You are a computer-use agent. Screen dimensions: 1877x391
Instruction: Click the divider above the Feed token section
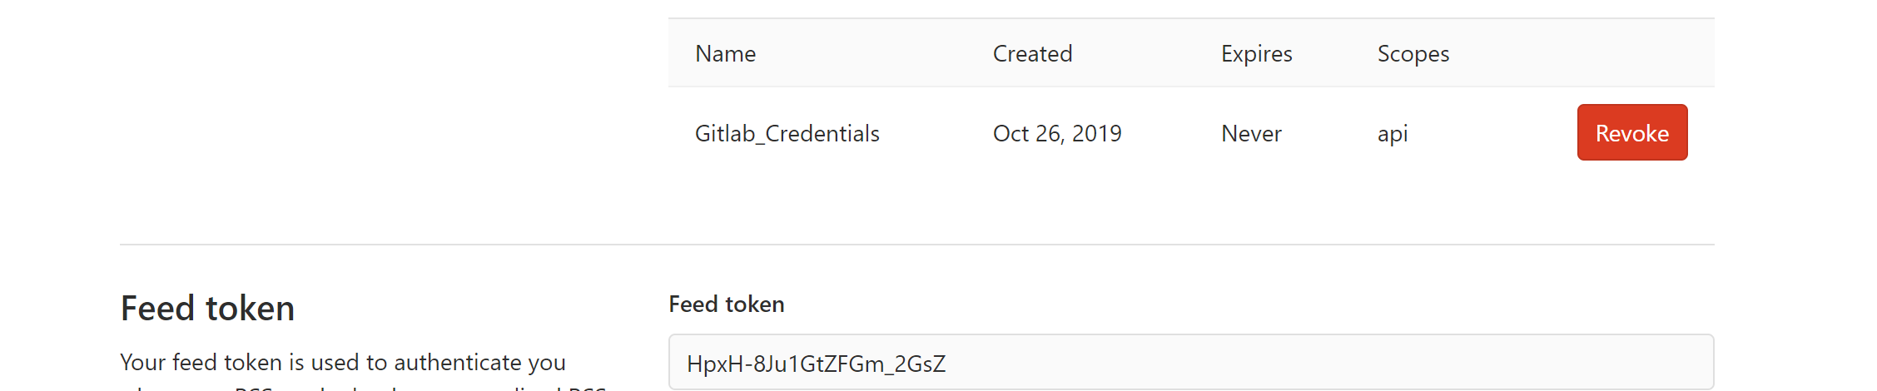[x=916, y=245]
